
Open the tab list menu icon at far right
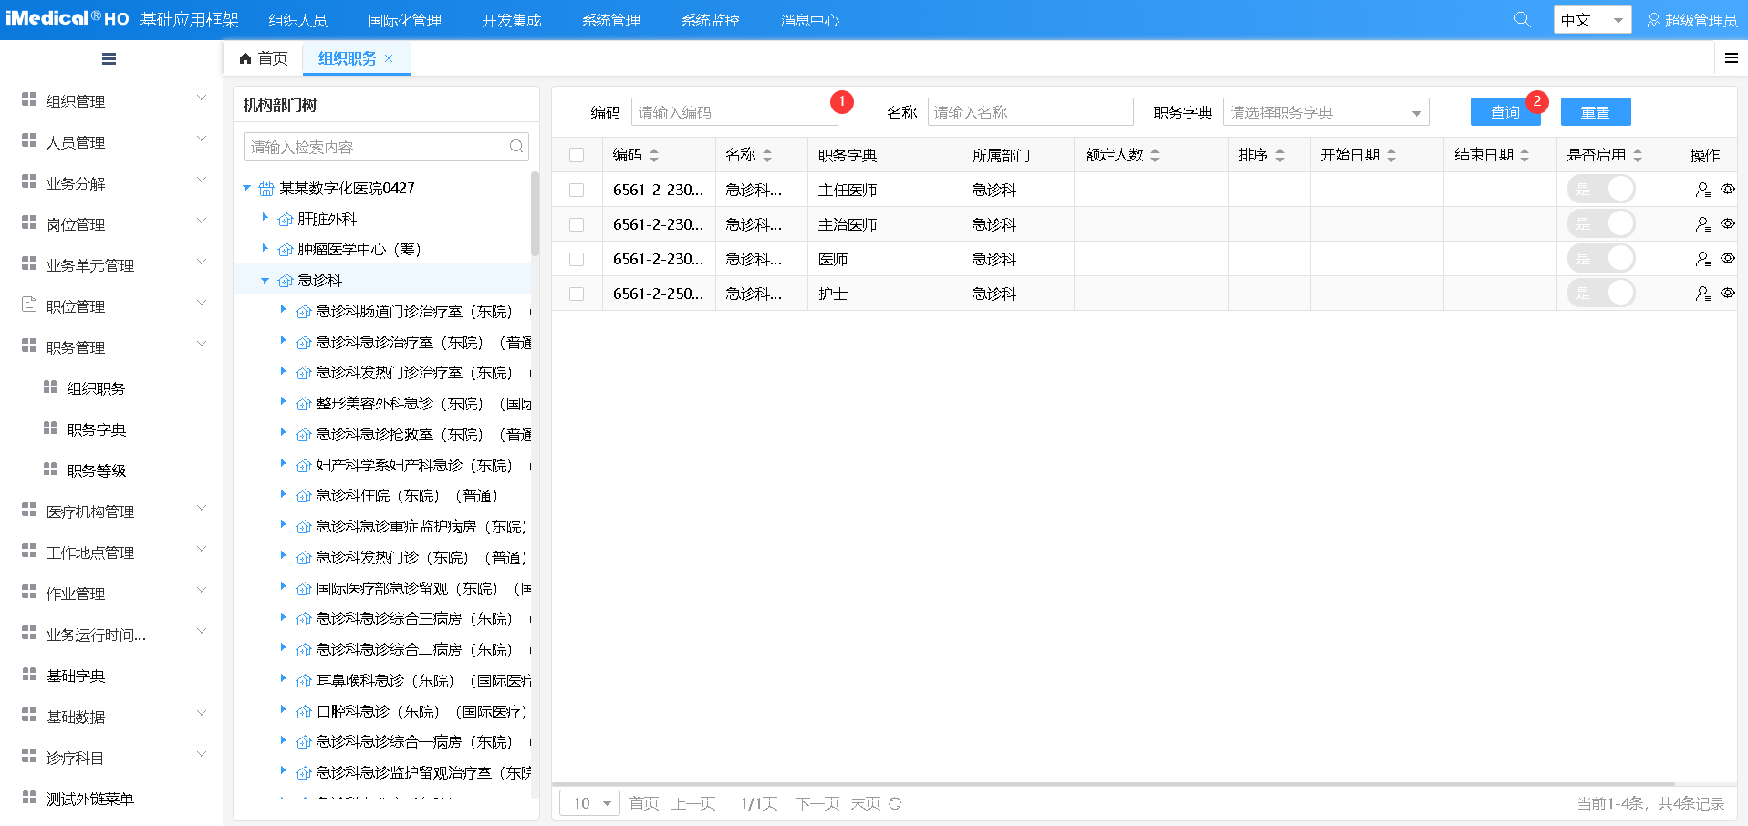[1731, 58]
